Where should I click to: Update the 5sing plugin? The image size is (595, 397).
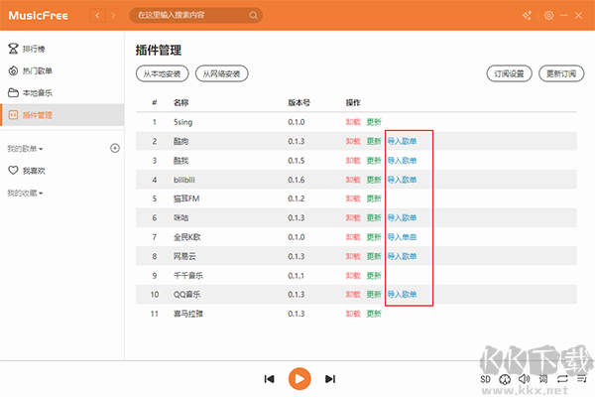tap(374, 122)
